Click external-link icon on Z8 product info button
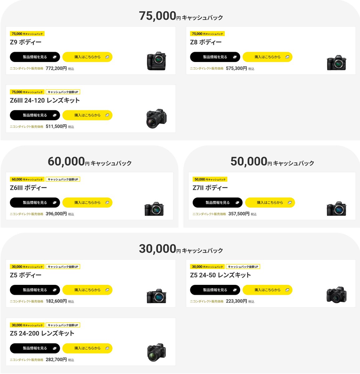Image resolution: width=360 pixels, height=374 pixels. point(235,57)
